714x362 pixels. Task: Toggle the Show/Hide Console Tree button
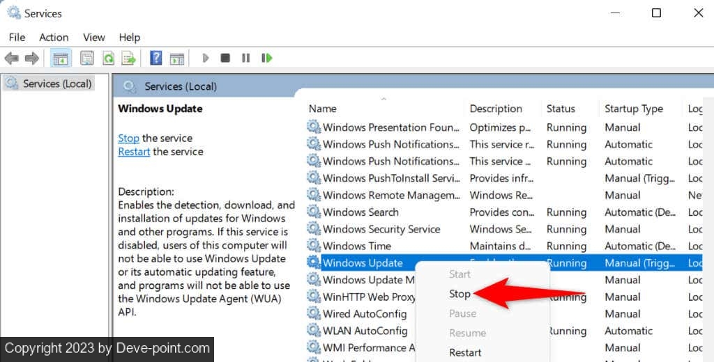(x=61, y=58)
